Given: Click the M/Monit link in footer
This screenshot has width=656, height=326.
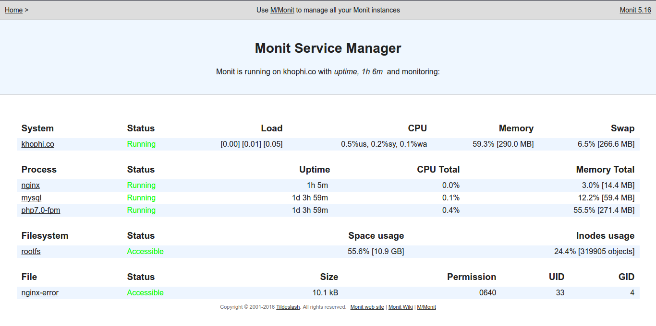Looking at the screenshot, I should click(x=426, y=307).
